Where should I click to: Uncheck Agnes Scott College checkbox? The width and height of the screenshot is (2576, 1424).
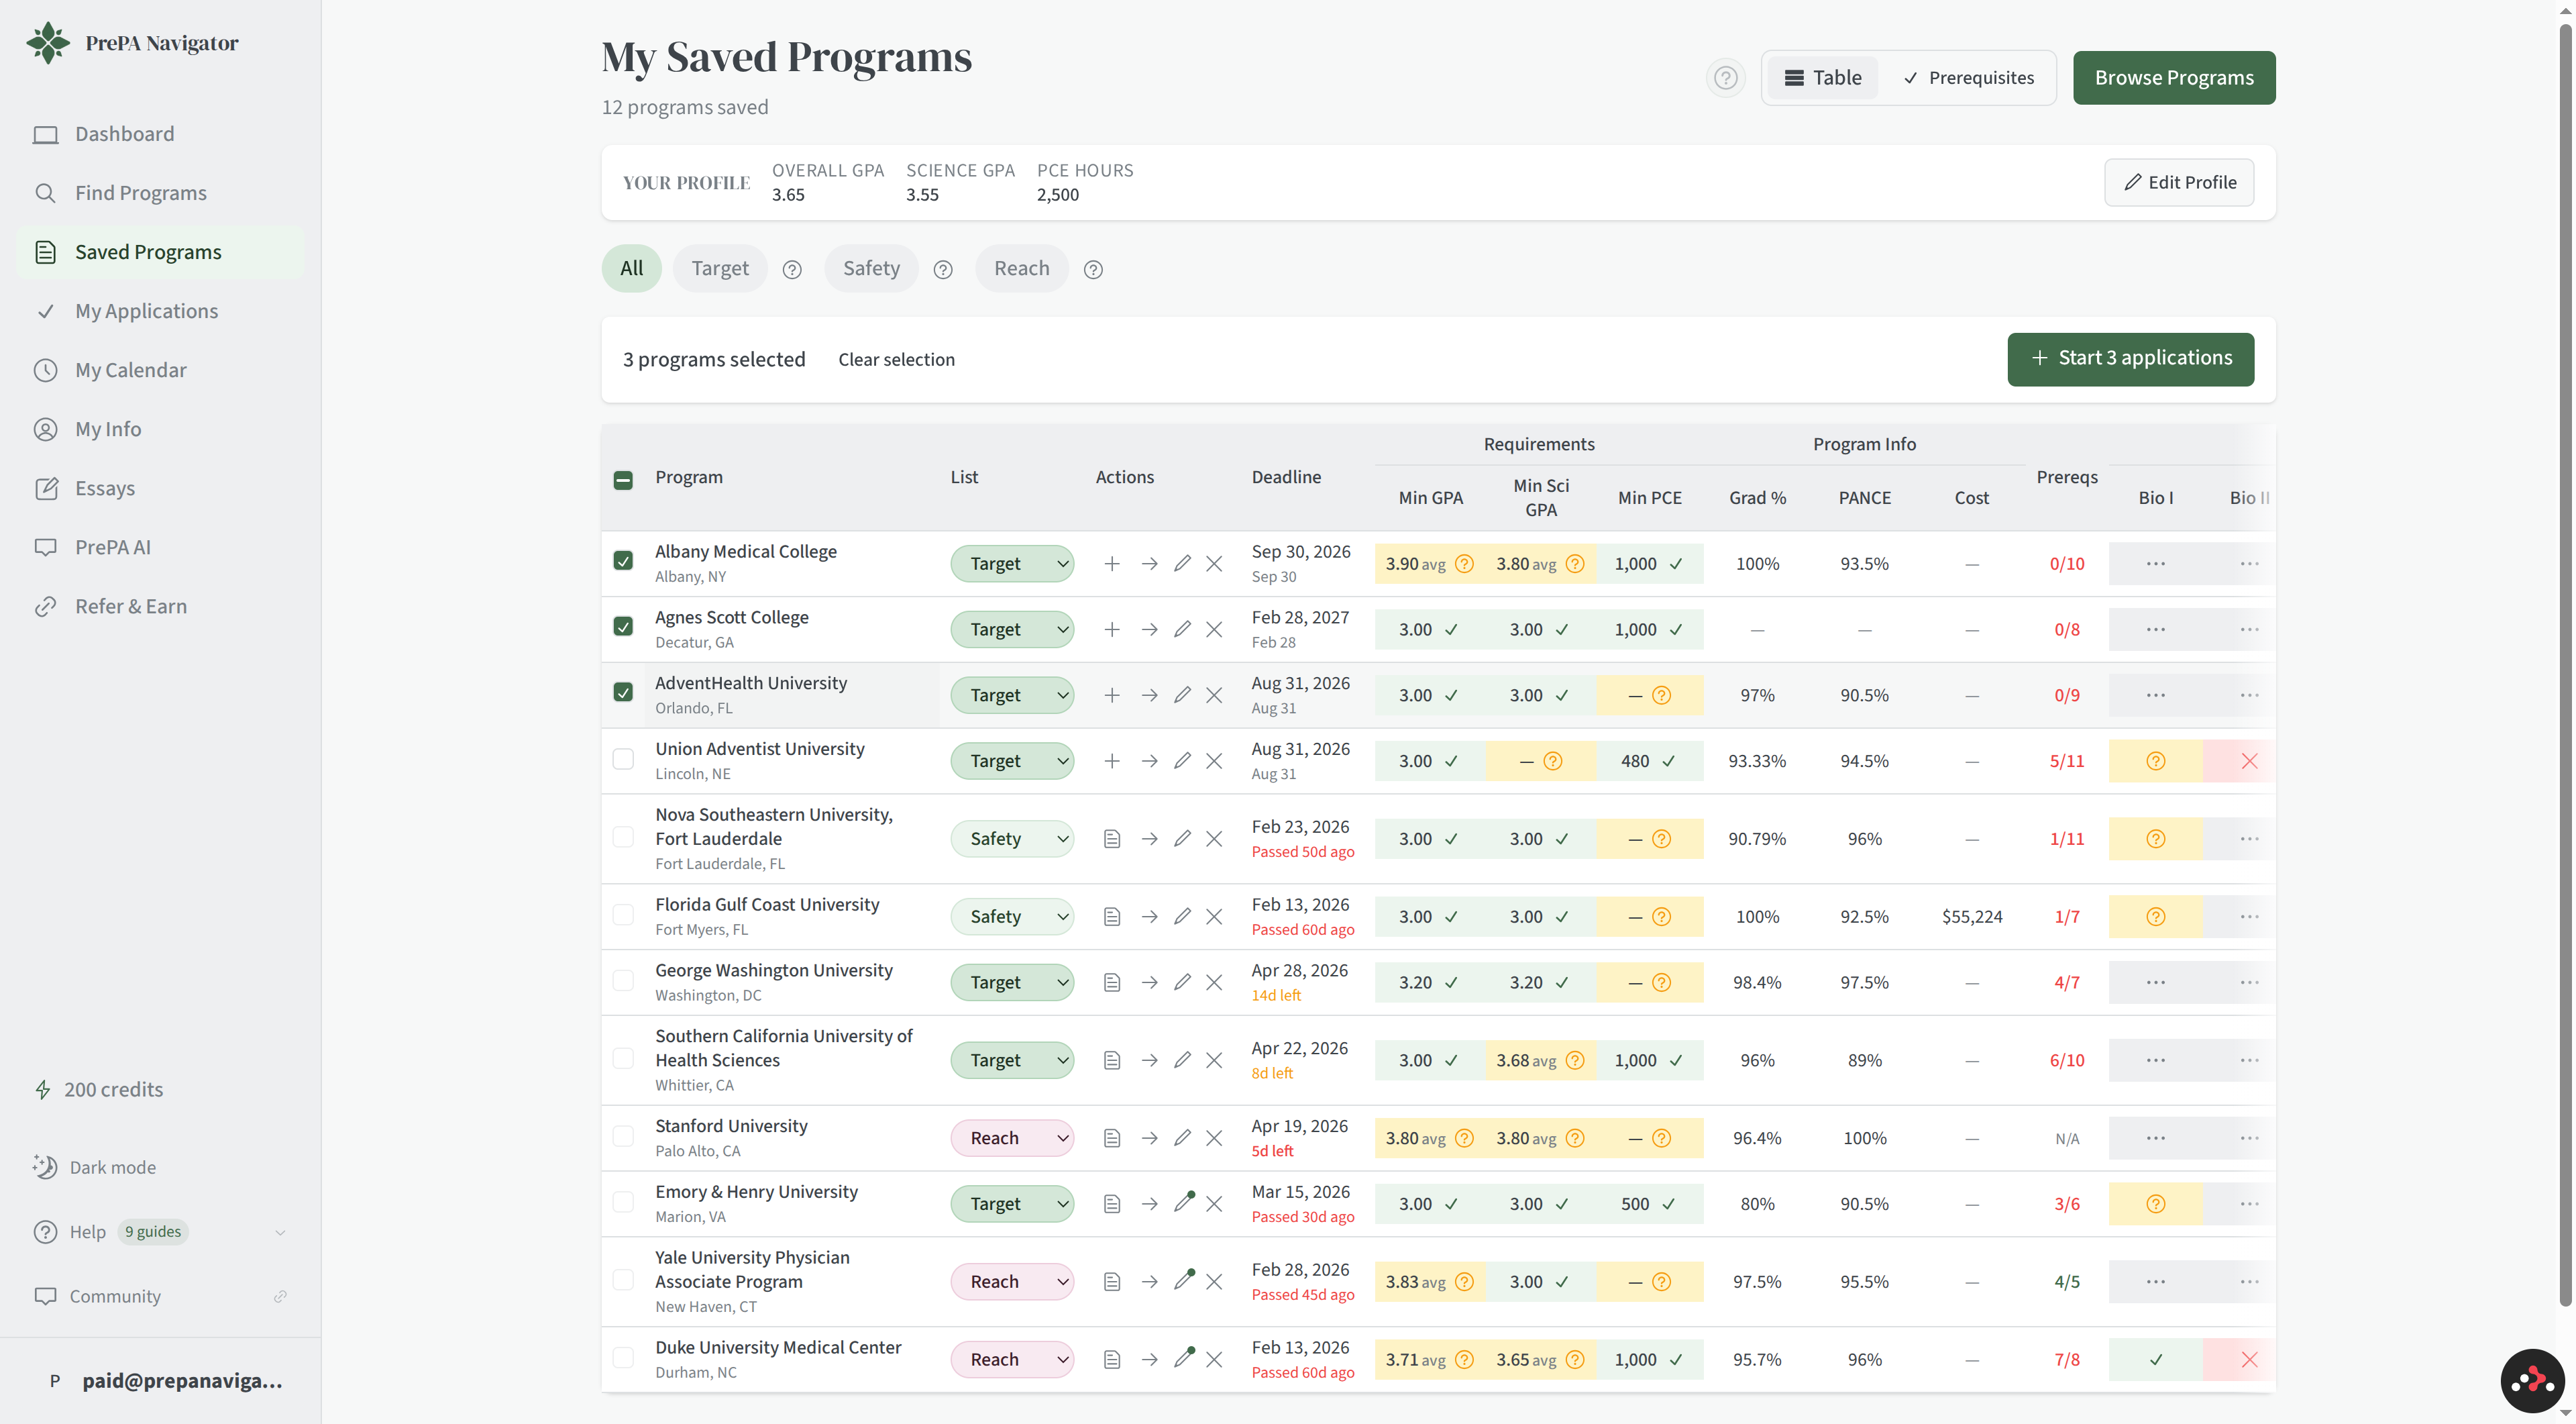click(x=623, y=627)
